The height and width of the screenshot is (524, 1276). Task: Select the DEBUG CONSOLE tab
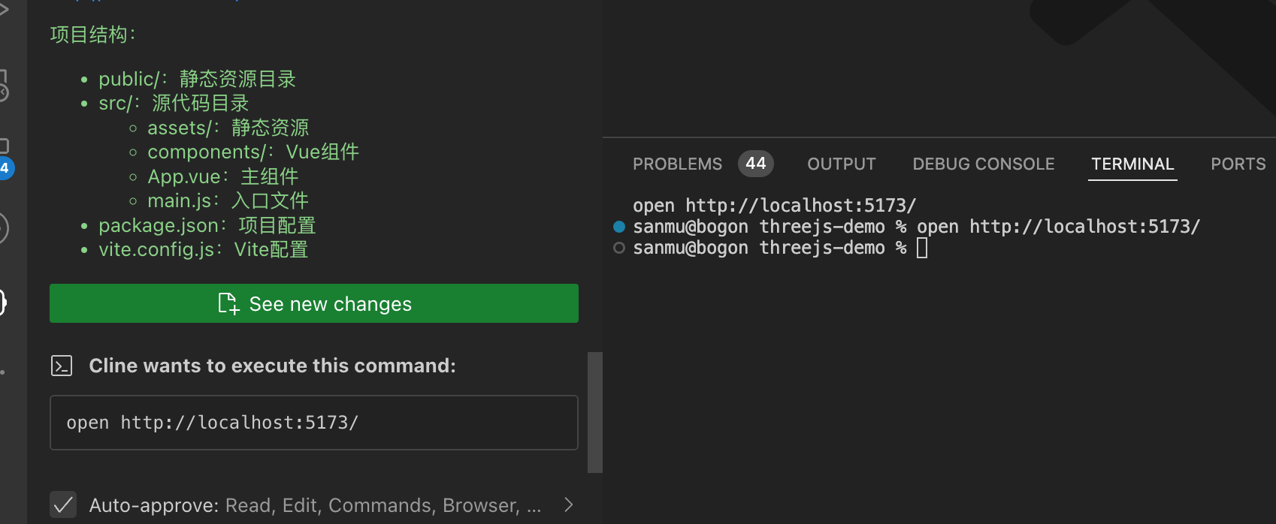pos(984,164)
